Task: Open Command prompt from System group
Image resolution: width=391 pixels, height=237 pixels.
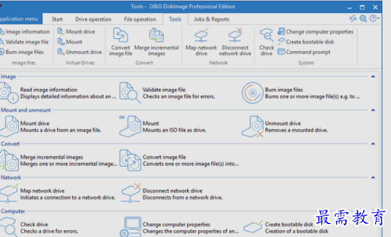Action: click(x=304, y=52)
